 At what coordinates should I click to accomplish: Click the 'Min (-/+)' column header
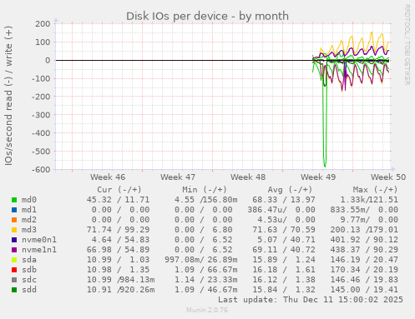(205, 190)
